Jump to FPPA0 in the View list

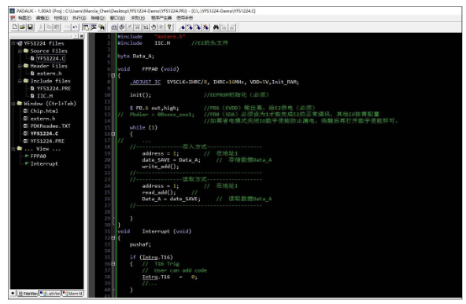(38, 156)
